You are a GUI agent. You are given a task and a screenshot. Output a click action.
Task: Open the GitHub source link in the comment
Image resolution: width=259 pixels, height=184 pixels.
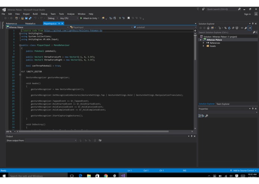tap(73, 31)
